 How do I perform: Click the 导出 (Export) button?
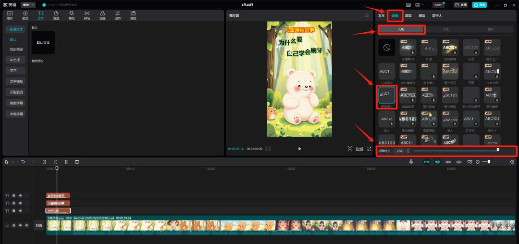coord(479,5)
